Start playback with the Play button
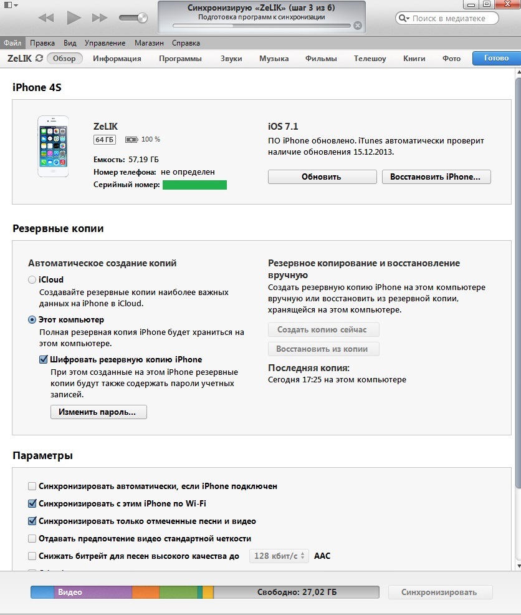Viewport: 521px width, 615px height. coord(74,17)
